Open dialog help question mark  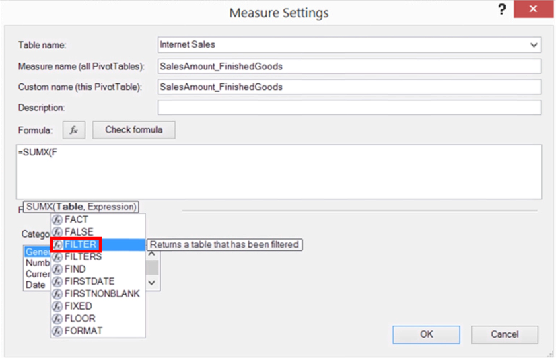point(501,10)
